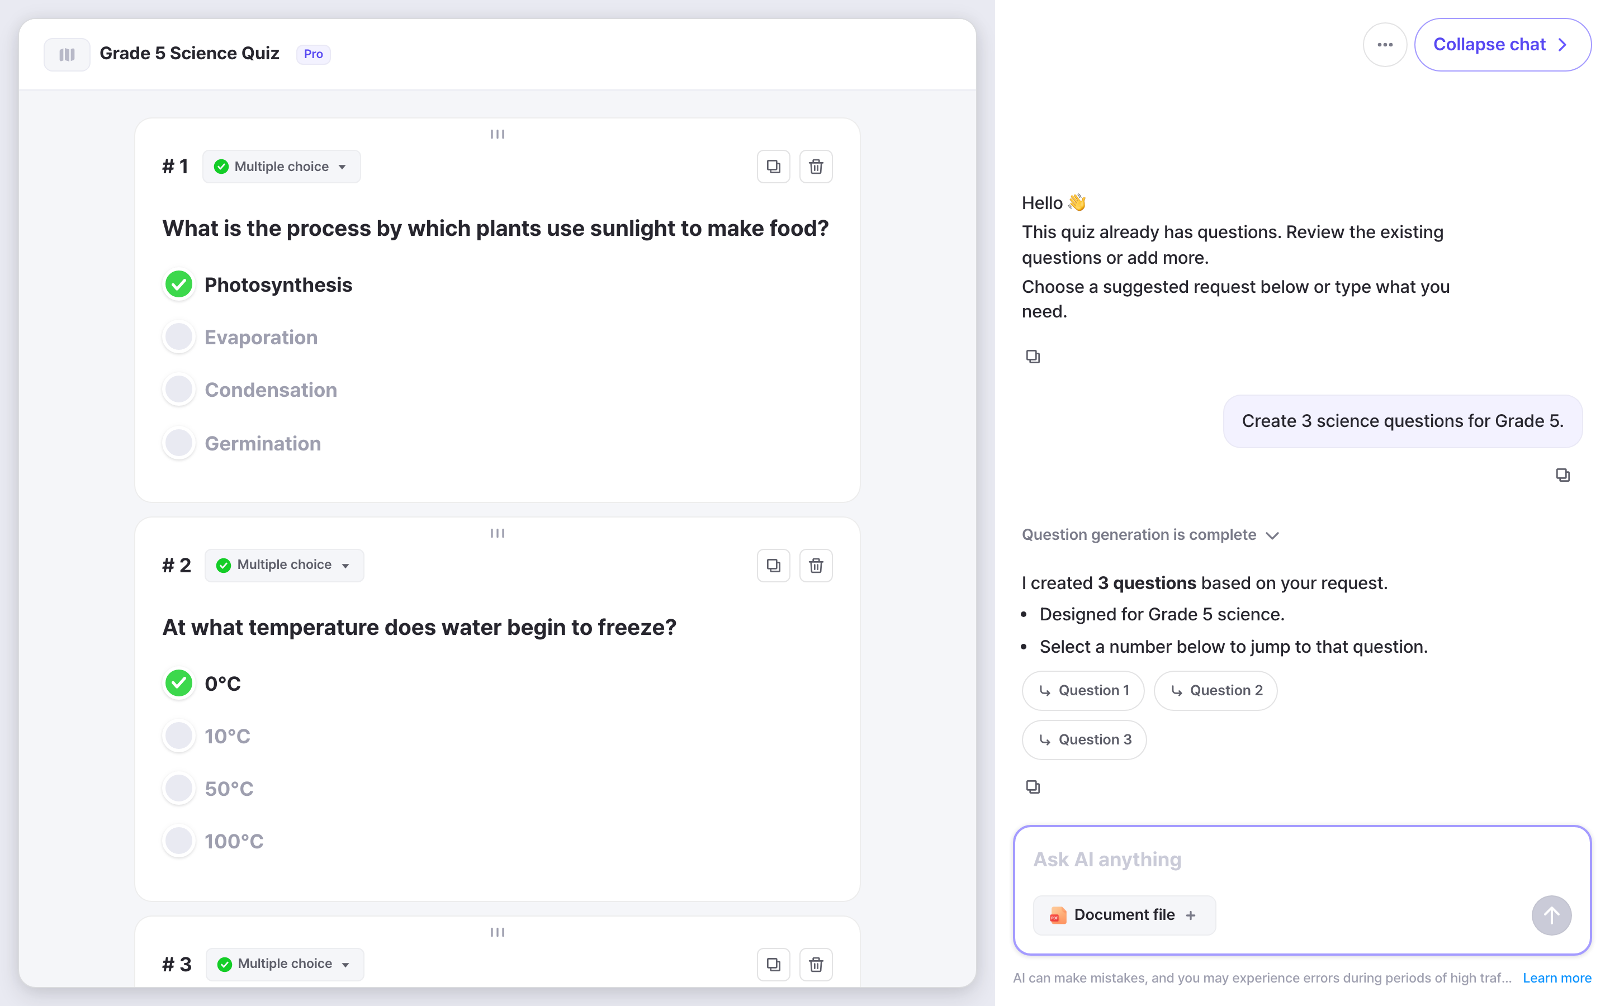The image size is (1610, 1006).
Task: Mark 10°C as the correct answer
Action: click(x=179, y=736)
